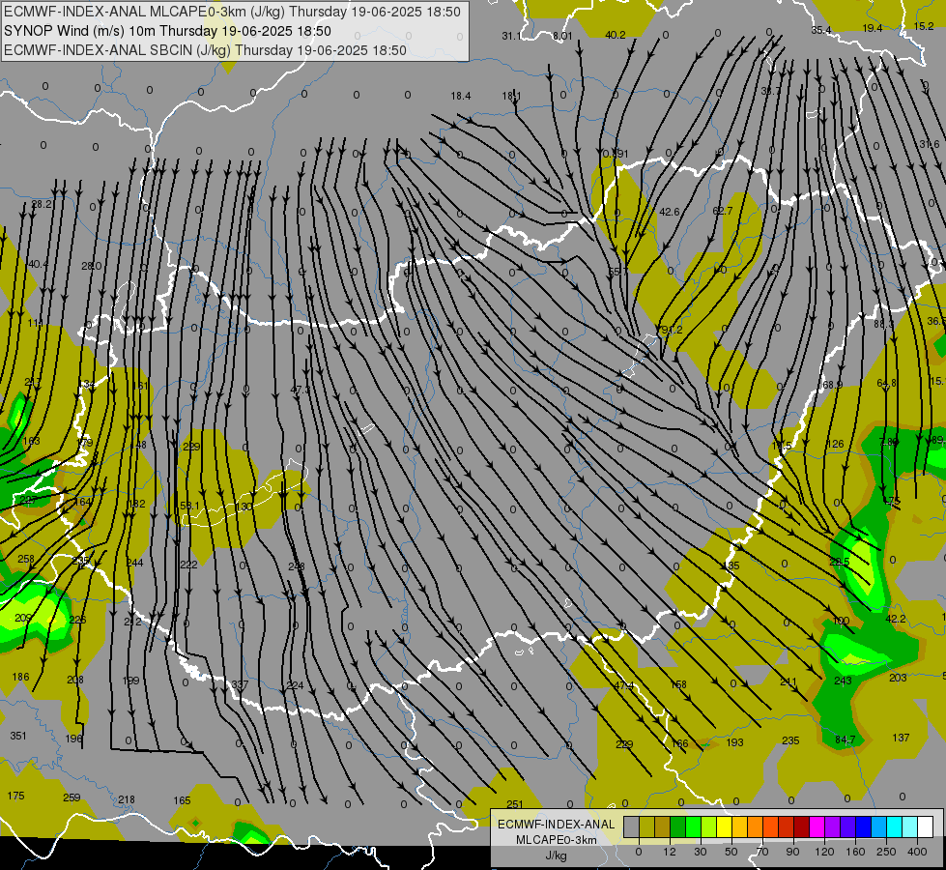Viewport: 946px width, 870px height.
Task: Click the cyan swatch in the legend
Action: 894,826
